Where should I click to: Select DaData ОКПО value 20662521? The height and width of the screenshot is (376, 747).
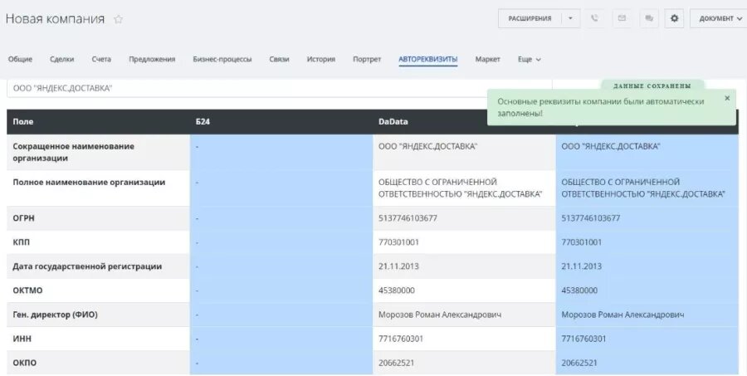click(464, 363)
